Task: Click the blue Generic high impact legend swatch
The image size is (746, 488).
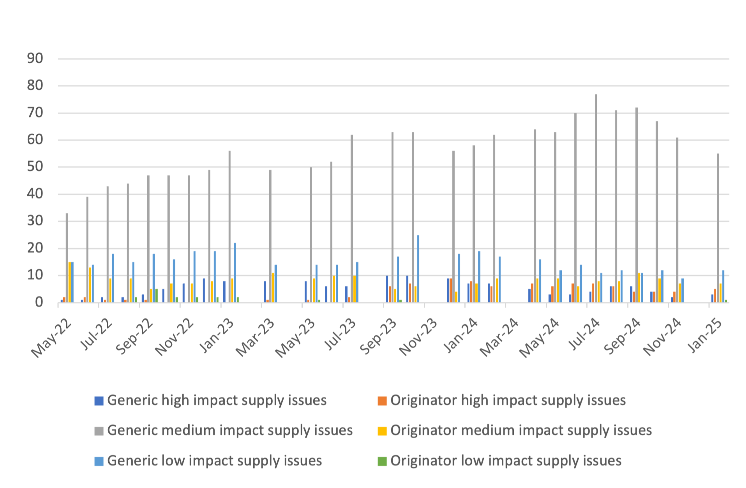Action: [x=99, y=401]
